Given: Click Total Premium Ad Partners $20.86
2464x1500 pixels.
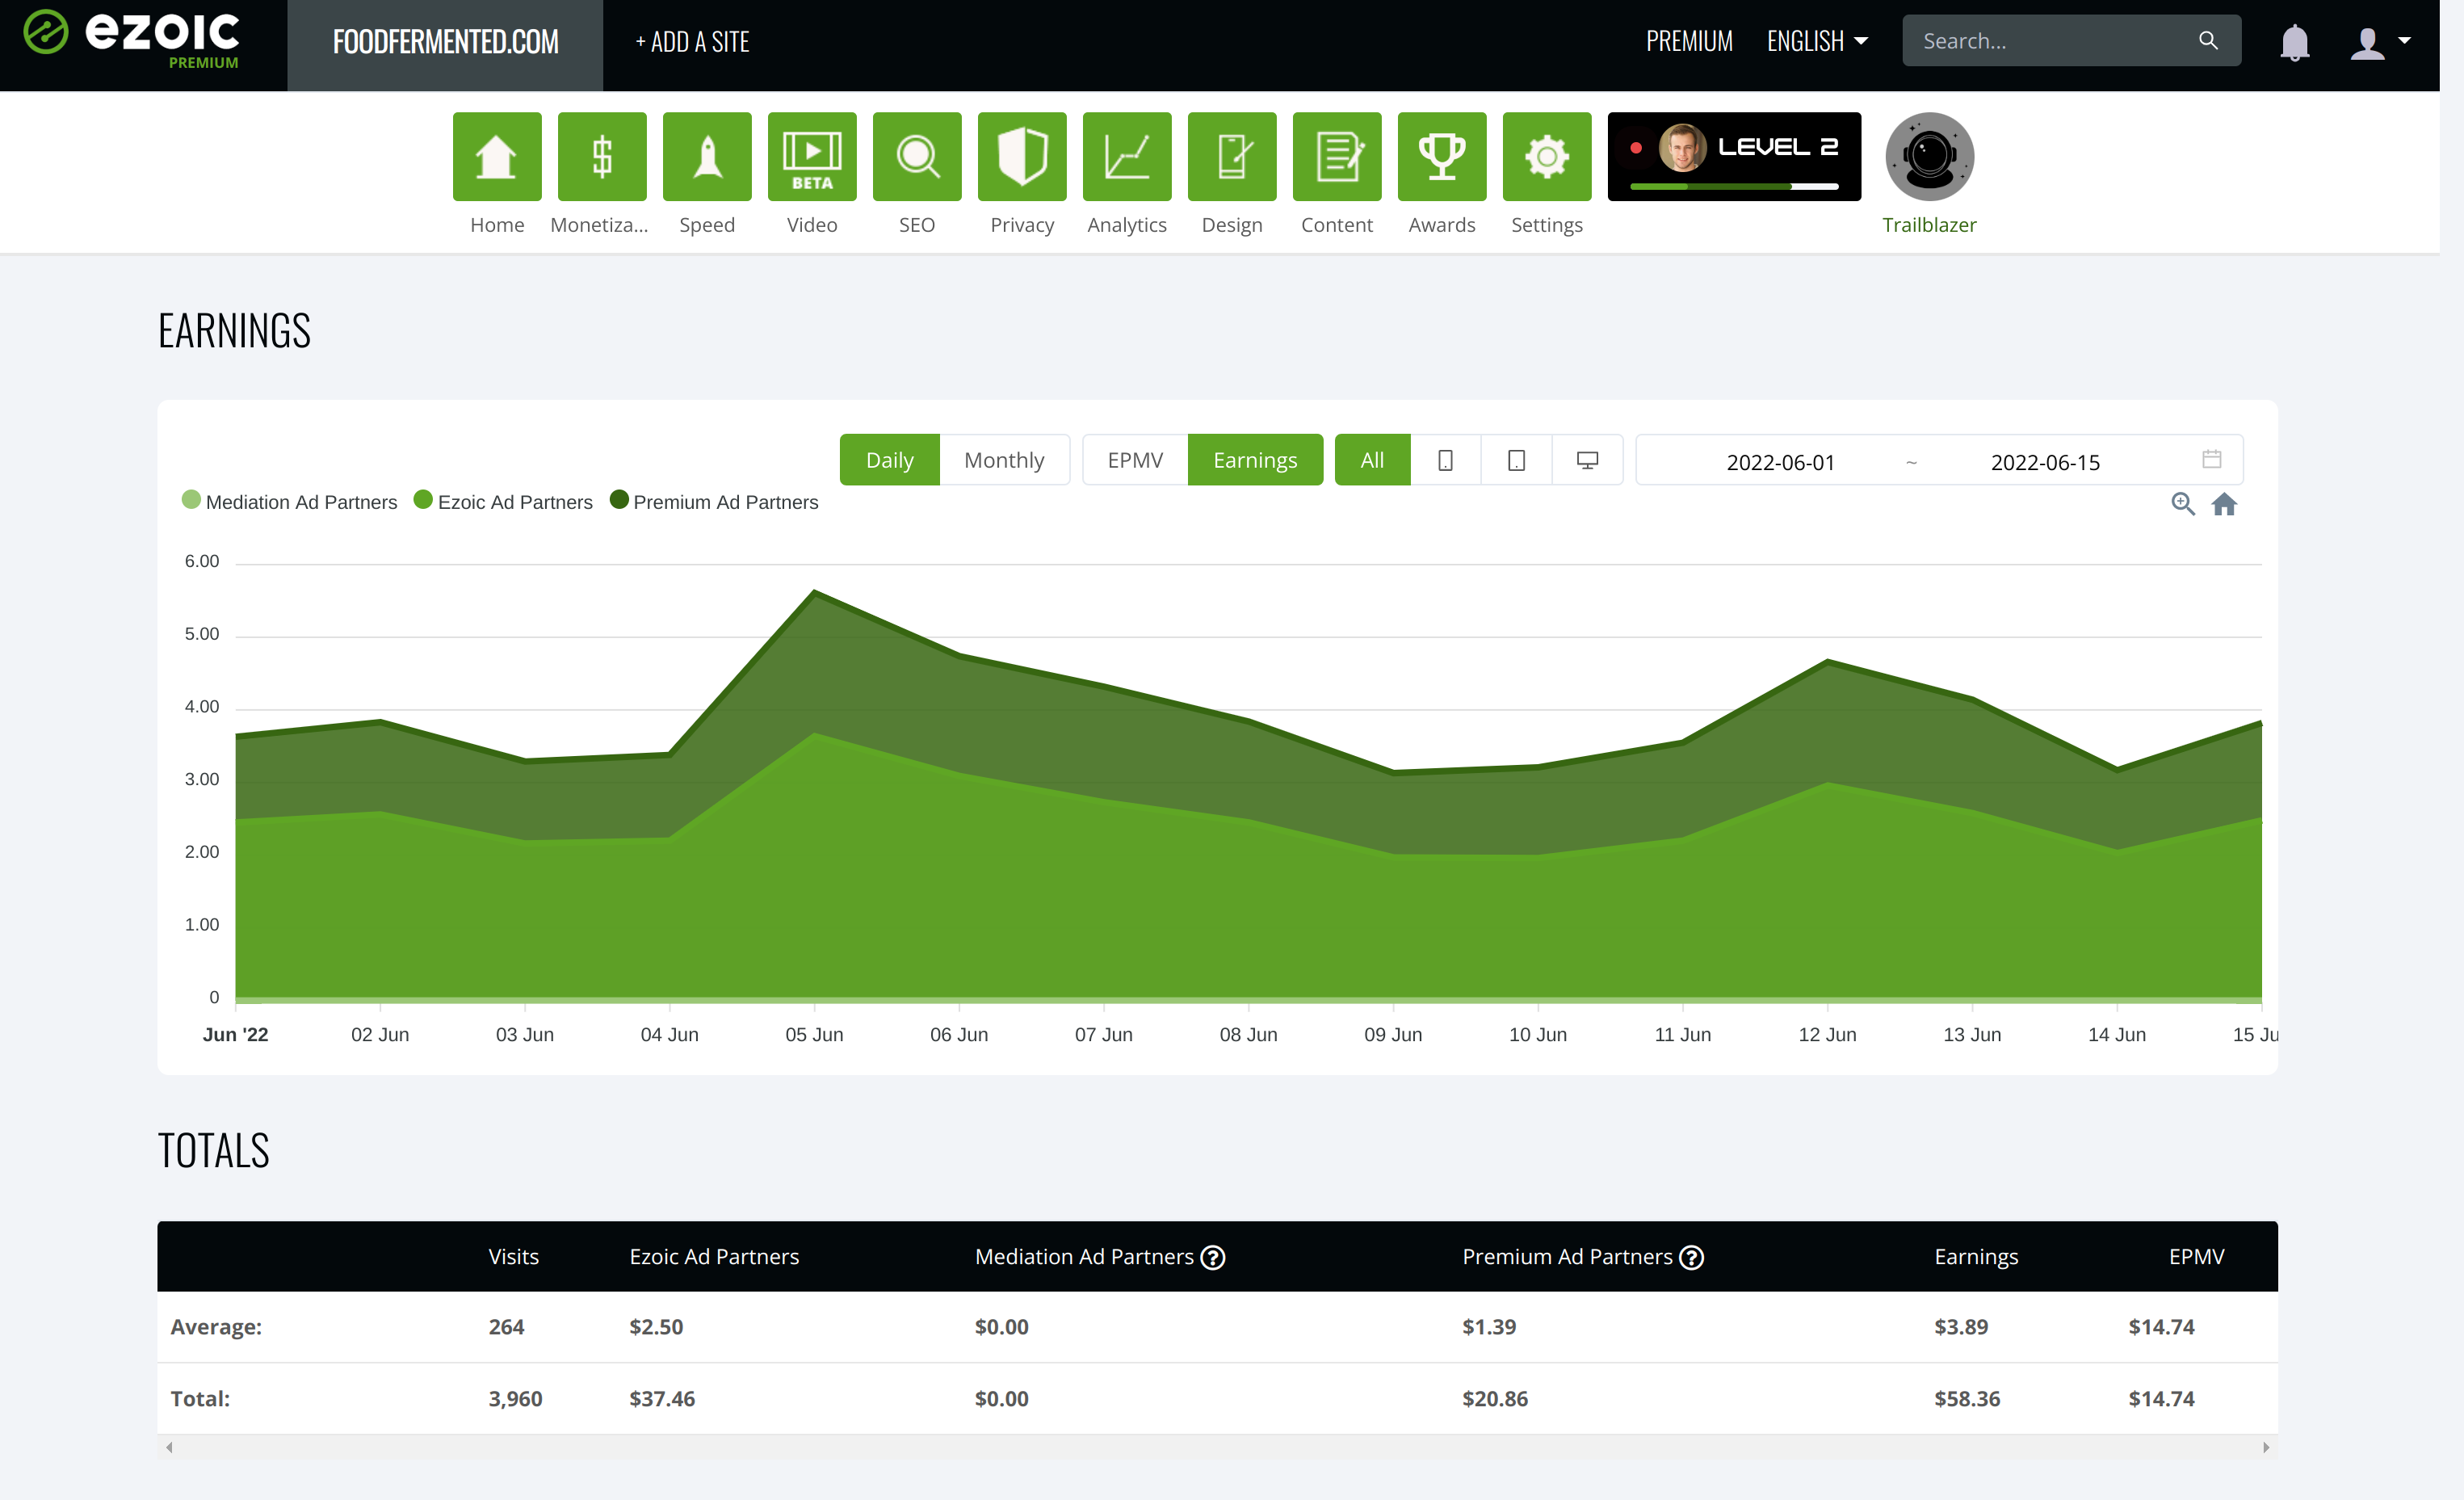Looking at the screenshot, I should point(1495,1398).
